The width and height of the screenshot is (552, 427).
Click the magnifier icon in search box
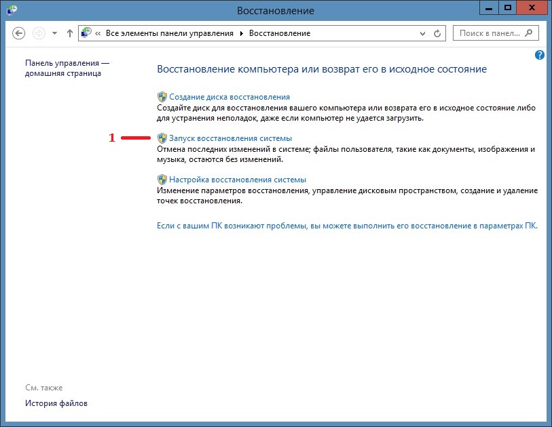pyautogui.click(x=530, y=33)
